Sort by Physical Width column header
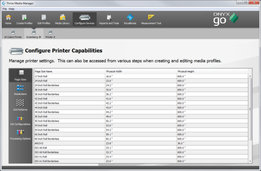The height and width of the screenshot is (171, 261). [x=141, y=71]
